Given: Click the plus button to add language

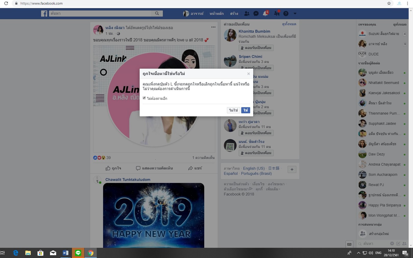Looking at the screenshot, I should [292, 169].
